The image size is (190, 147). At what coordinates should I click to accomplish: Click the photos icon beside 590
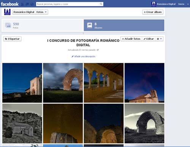pyautogui.click(x=8, y=25)
